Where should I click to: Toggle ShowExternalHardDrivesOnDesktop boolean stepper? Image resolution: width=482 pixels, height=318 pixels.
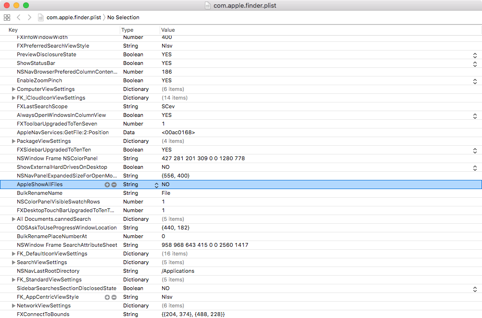[475, 167]
